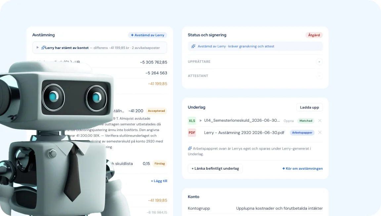Click the 'Avstämd av Lerry · kräver granskning och attest' banner
Screen dimensions: 381x216
click(255, 46)
